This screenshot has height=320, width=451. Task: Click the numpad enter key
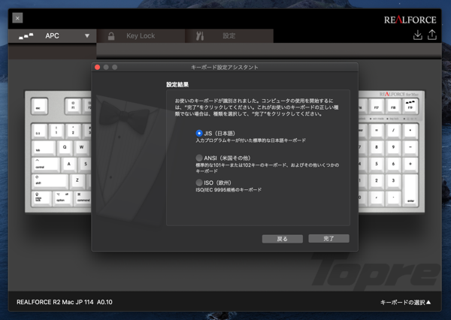pos(410,190)
